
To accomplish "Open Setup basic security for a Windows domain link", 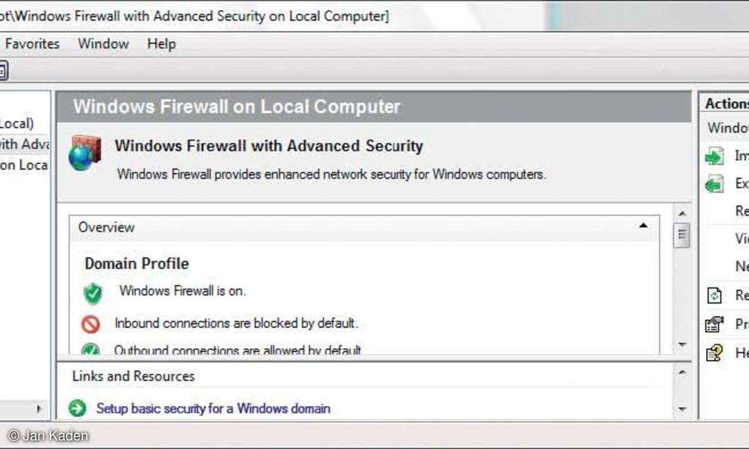I will coord(213,409).
